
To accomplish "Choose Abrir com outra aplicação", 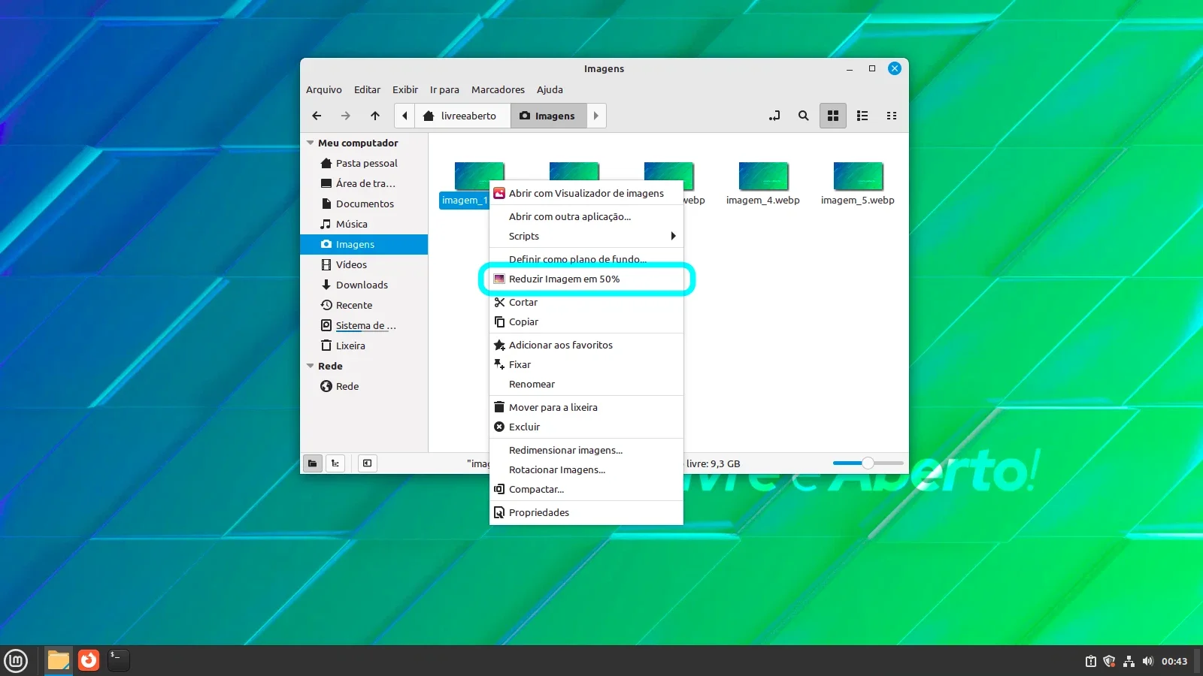I will (x=586, y=216).
